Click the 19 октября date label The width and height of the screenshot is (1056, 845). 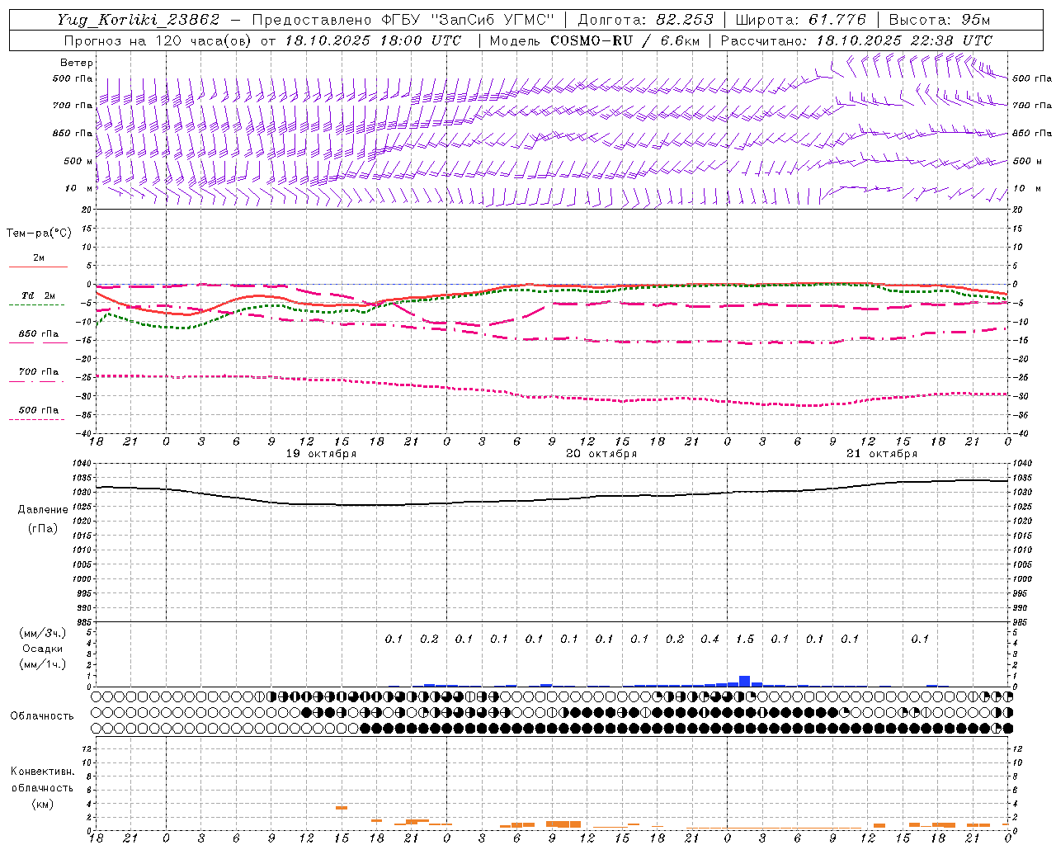click(321, 454)
